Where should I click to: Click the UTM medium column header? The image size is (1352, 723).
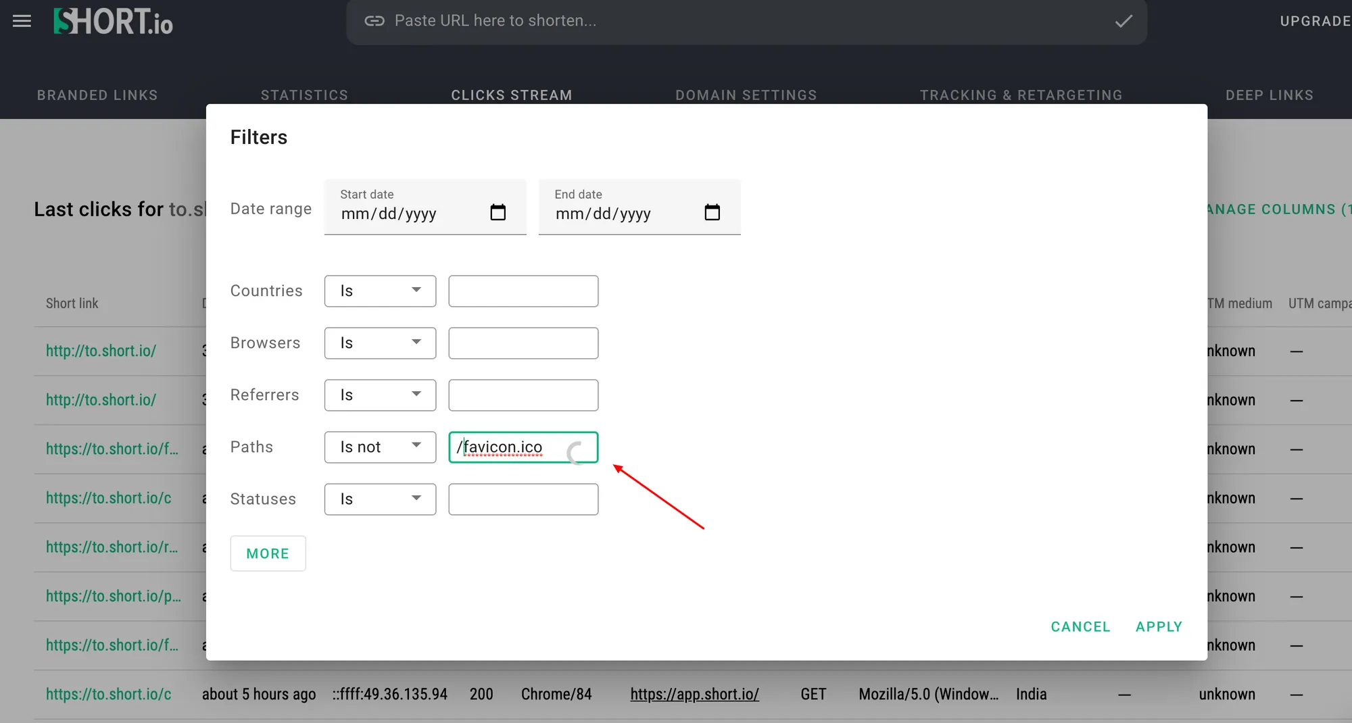pos(1240,303)
